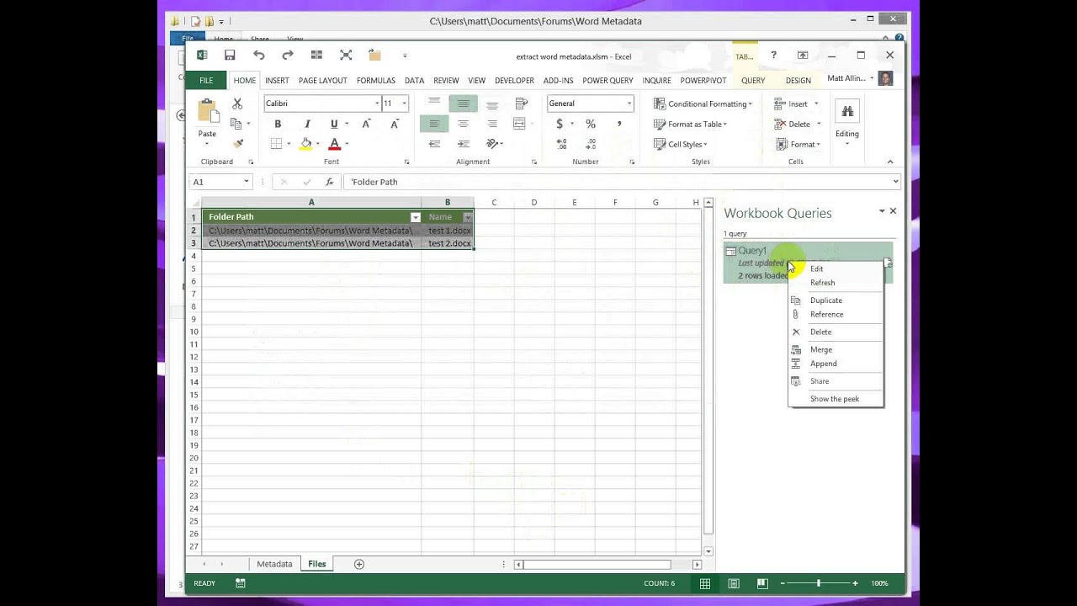Insert the function via fx button
The height and width of the screenshot is (606, 1077).
click(329, 182)
